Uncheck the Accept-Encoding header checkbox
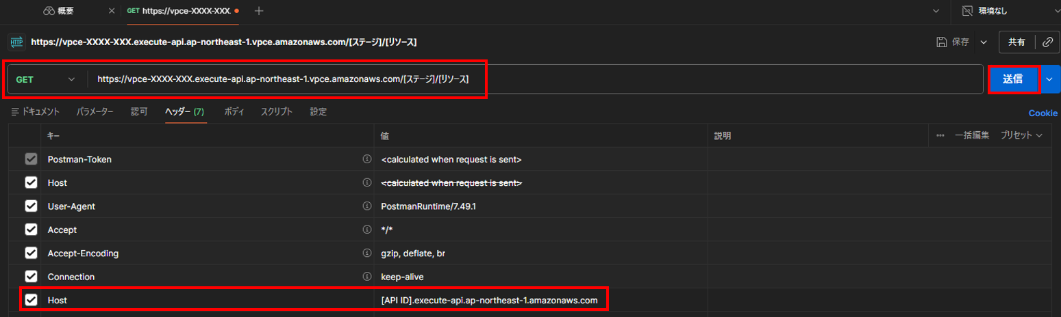Image resolution: width=1061 pixels, height=317 pixels. point(31,253)
